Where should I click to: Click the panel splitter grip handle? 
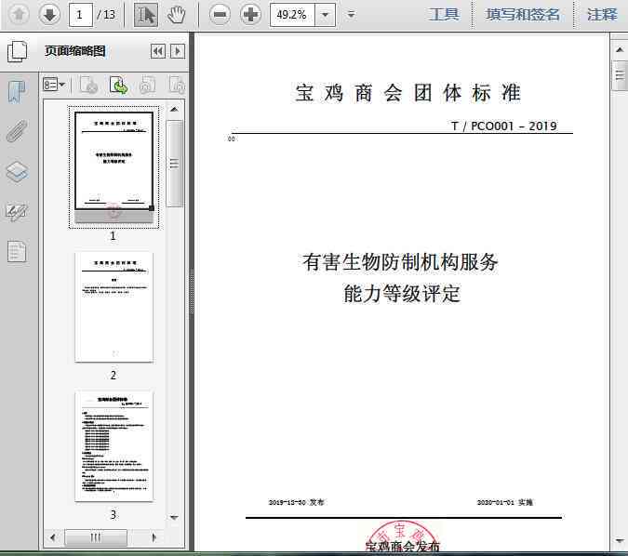click(192, 291)
